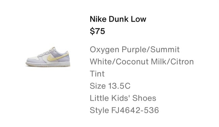The height and width of the screenshot is (127, 219).
Task: Click the Style FJ4642-536 line
Action: (x=124, y=110)
